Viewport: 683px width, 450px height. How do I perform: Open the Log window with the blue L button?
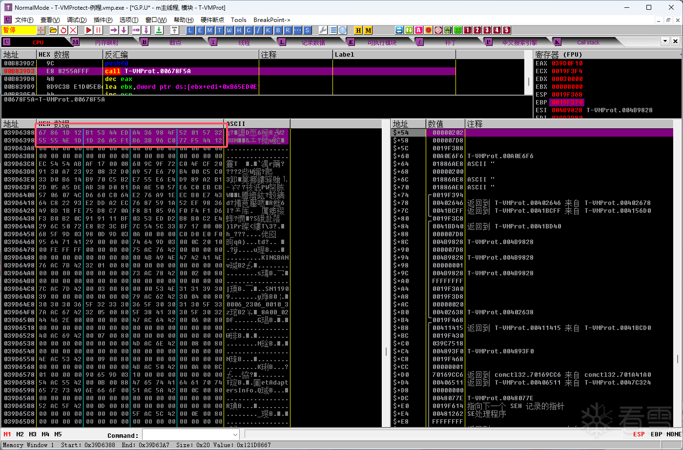pyautogui.click(x=190, y=30)
